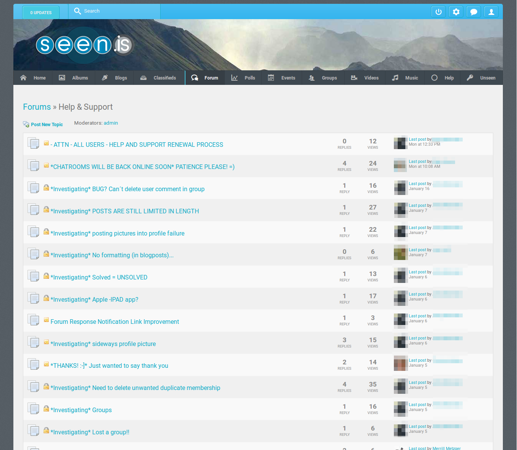The image size is (517, 450).
Task: Click the Groups people icon
Action: pyautogui.click(x=312, y=78)
